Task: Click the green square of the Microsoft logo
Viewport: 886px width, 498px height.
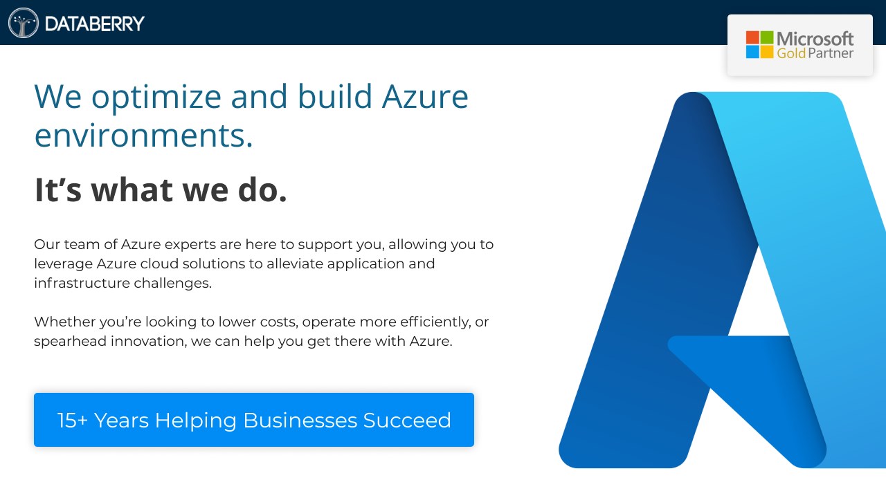Action: pos(766,37)
